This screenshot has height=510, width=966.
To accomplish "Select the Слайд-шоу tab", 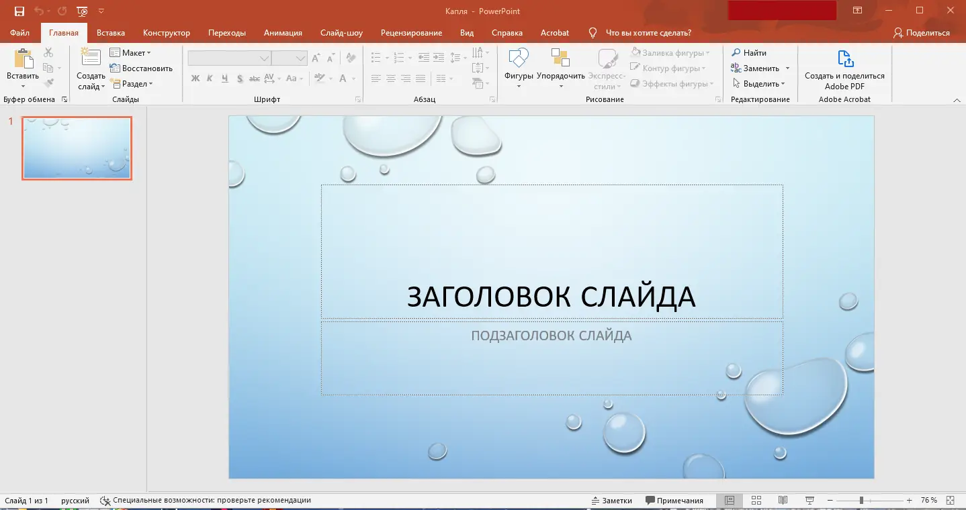I will tap(341, 33).
